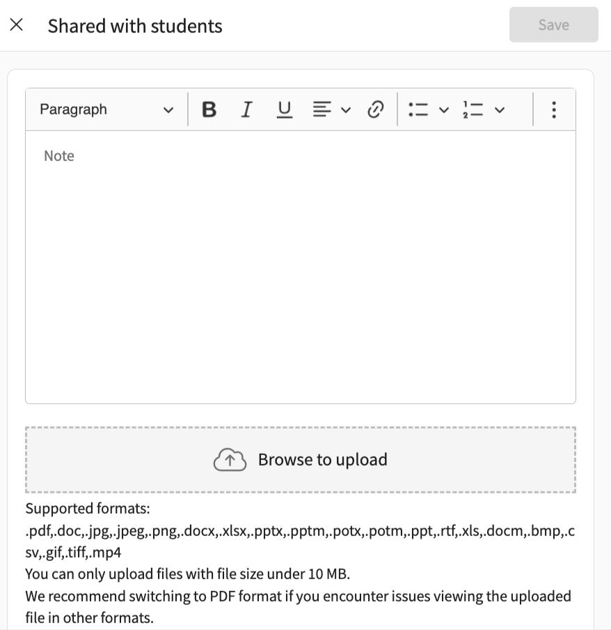Screen dimensions: 611x630
Task: Click the Browse to upload text
Action: pos(322,460)
